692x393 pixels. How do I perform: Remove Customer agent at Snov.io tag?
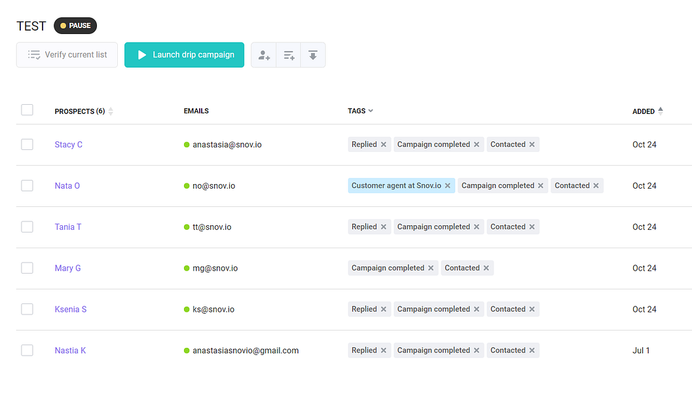[448, 186]
